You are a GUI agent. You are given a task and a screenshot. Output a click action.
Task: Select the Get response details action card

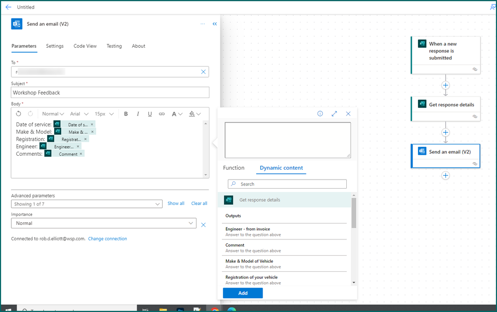[x=446, y=109]
